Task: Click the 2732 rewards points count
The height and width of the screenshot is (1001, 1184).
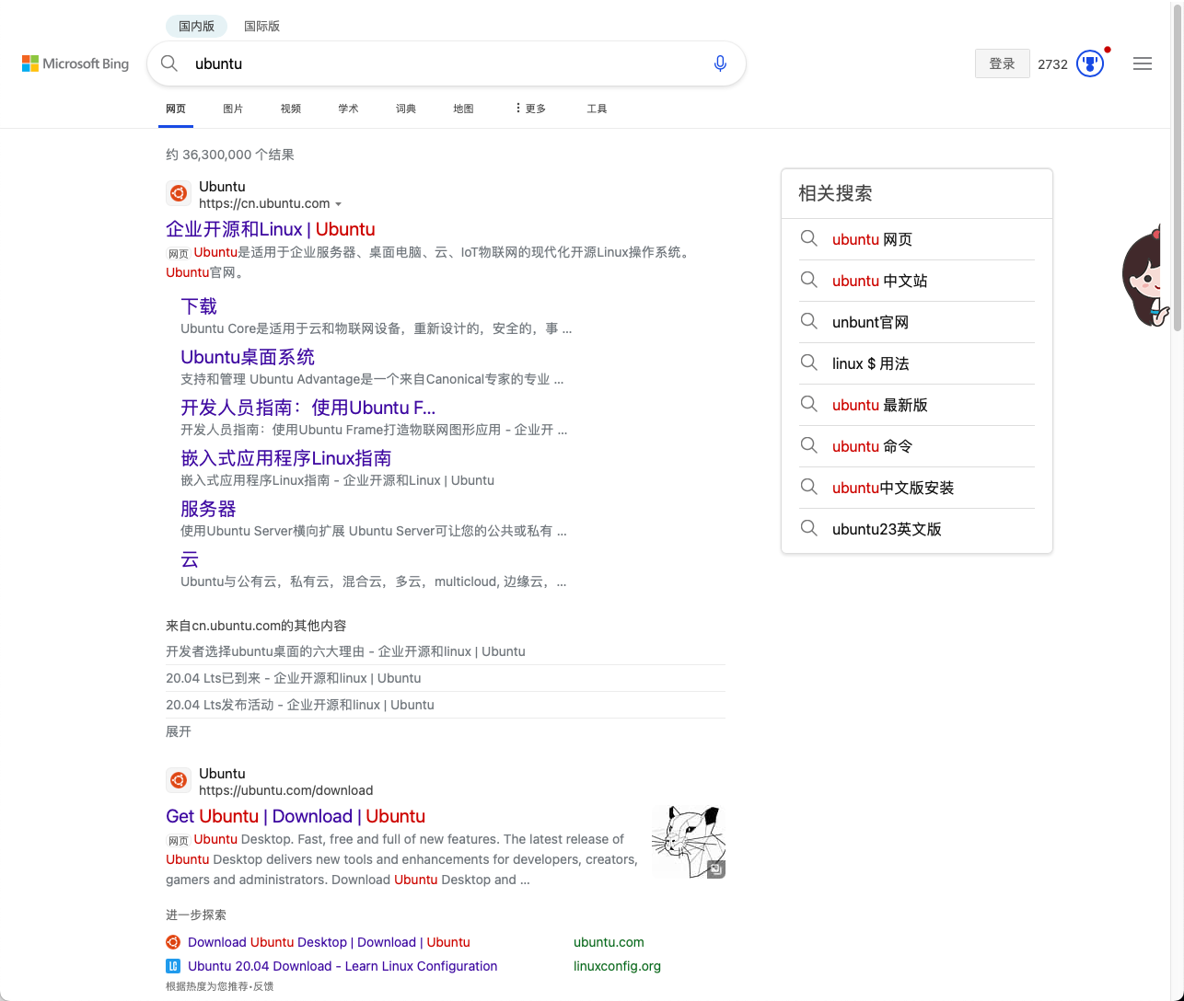Action: pyautogui.click(x=1052, y=63)
